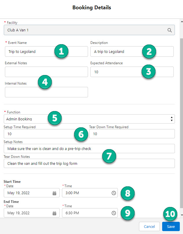Click the Function field stepper arrows

click(x=172, y=119)
